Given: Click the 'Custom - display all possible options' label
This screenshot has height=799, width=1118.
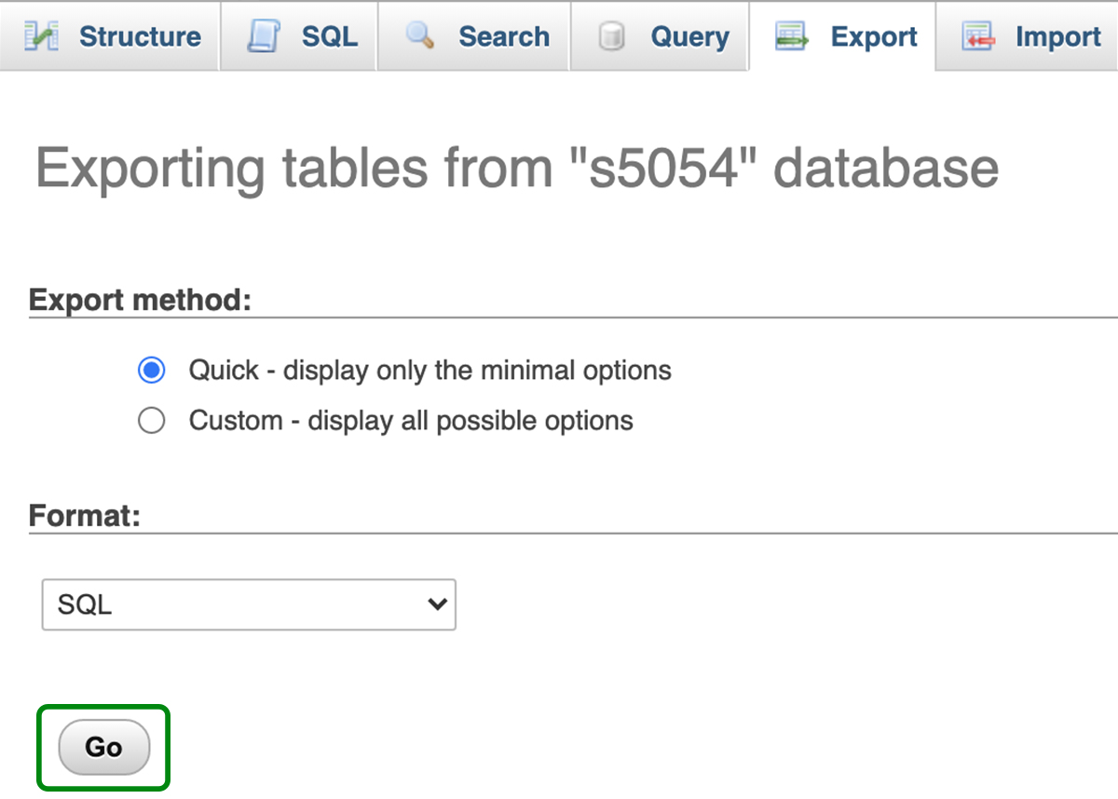Looking at the screenshot, I should (411, 421).
